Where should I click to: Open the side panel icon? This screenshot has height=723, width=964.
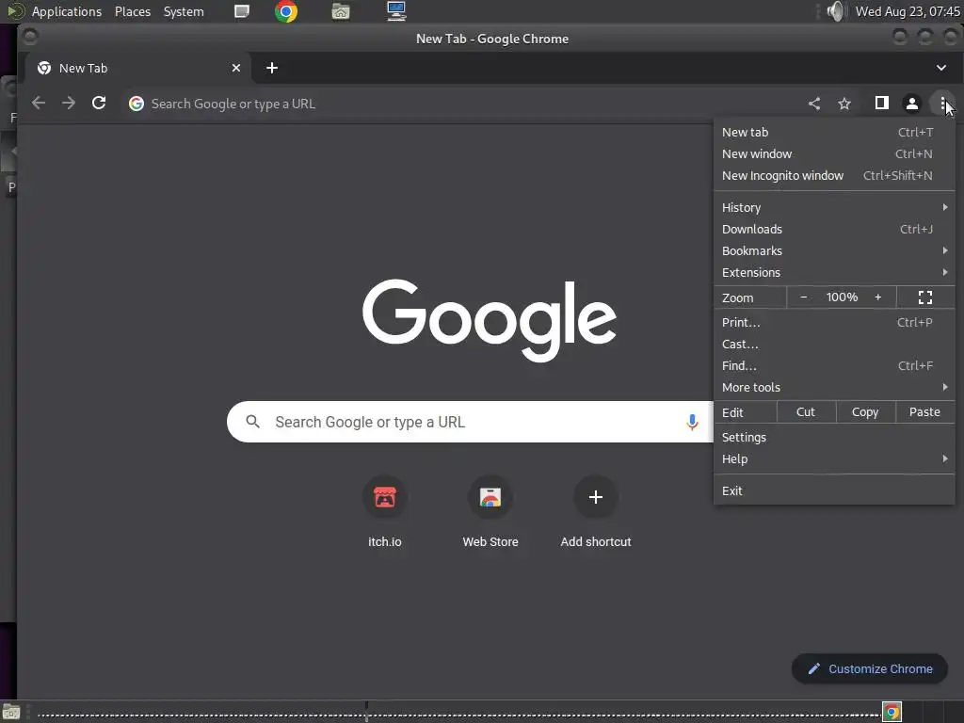881,104
